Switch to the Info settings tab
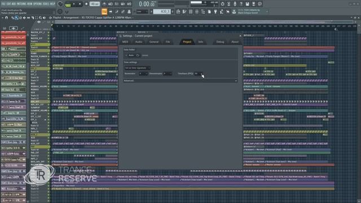The height and width of the screenshot is (203, 361). pos(201,42)
